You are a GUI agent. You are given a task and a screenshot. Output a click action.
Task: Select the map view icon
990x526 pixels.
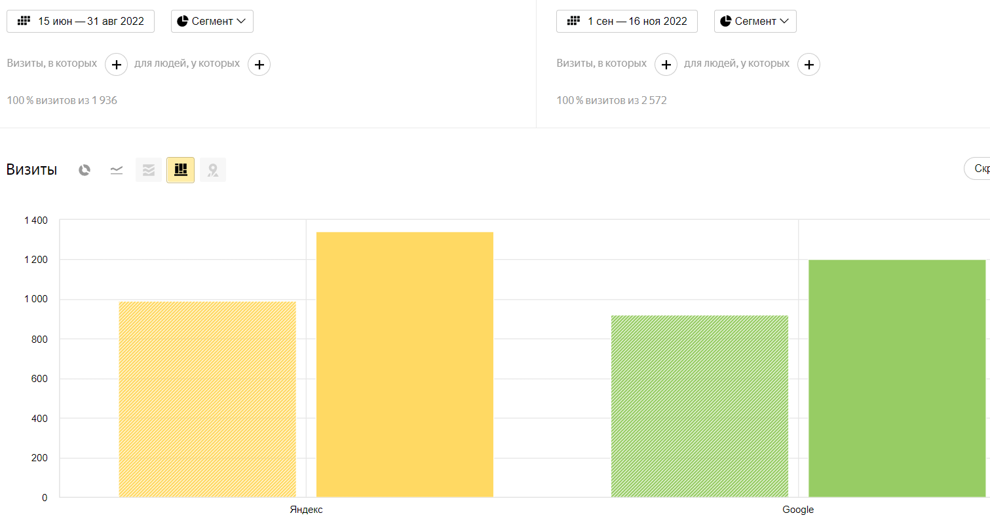click(x=213, y=170)
